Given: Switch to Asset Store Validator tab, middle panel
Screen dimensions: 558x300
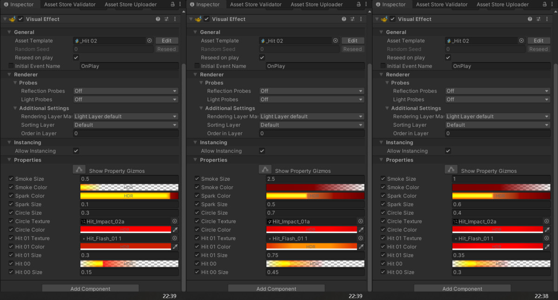Looking at the screenshot, I should [x=256, y=4].
